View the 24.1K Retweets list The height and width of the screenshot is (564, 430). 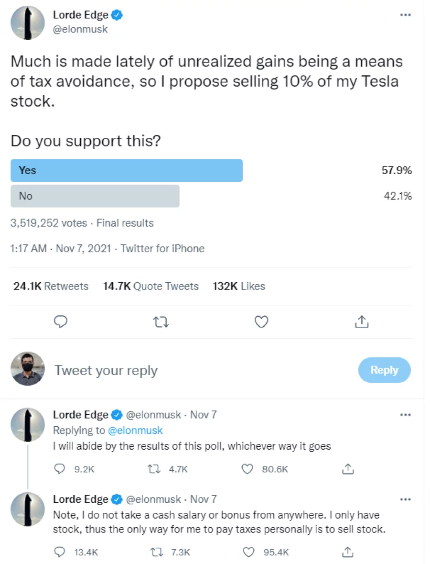[50, 286]
